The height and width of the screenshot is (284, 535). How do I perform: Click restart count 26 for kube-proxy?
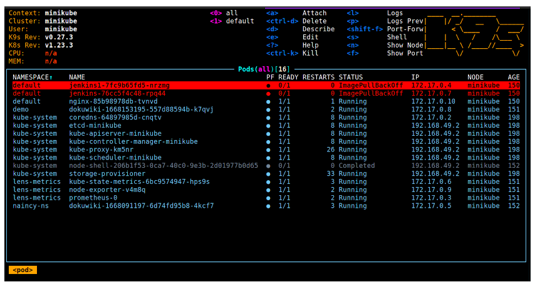pos(331,150)
